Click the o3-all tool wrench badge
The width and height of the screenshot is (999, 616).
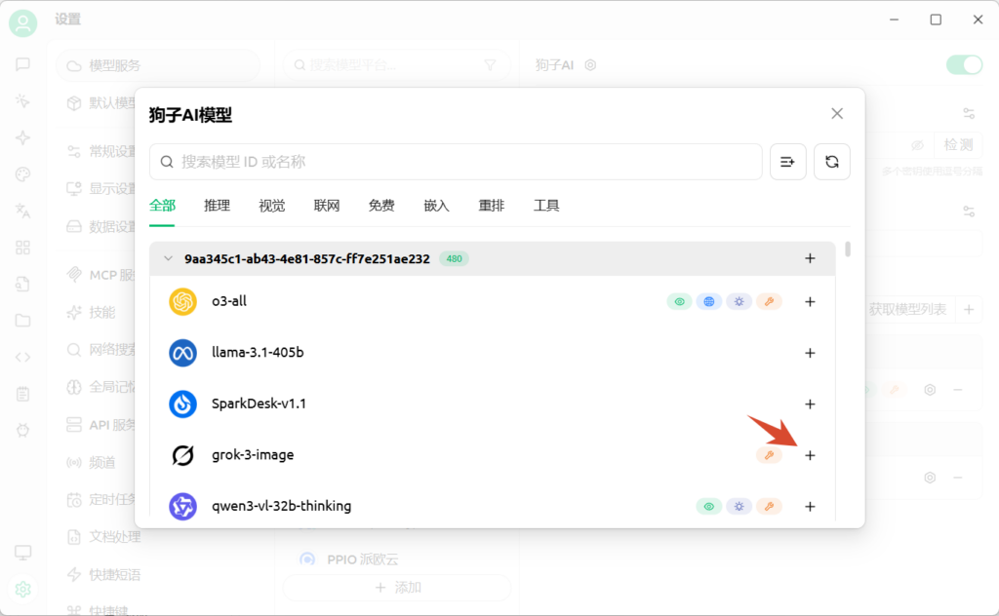point(769,301)
